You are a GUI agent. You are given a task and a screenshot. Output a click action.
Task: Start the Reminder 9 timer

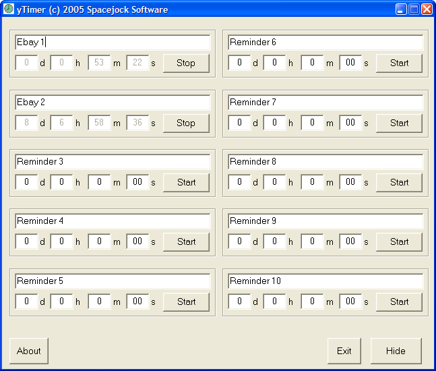(x=399, y=242)
